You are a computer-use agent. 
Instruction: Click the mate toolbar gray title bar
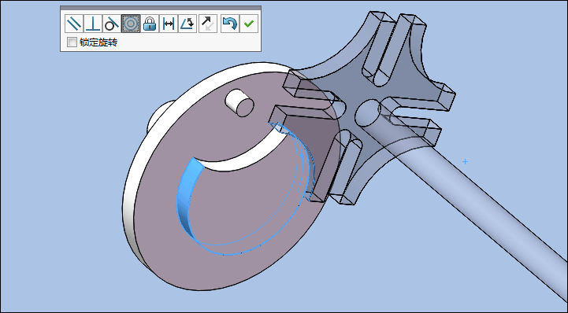tap(161, 8)
